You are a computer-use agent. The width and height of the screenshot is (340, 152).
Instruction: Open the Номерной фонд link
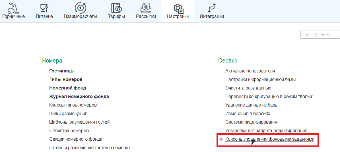(x=68, y=88)
